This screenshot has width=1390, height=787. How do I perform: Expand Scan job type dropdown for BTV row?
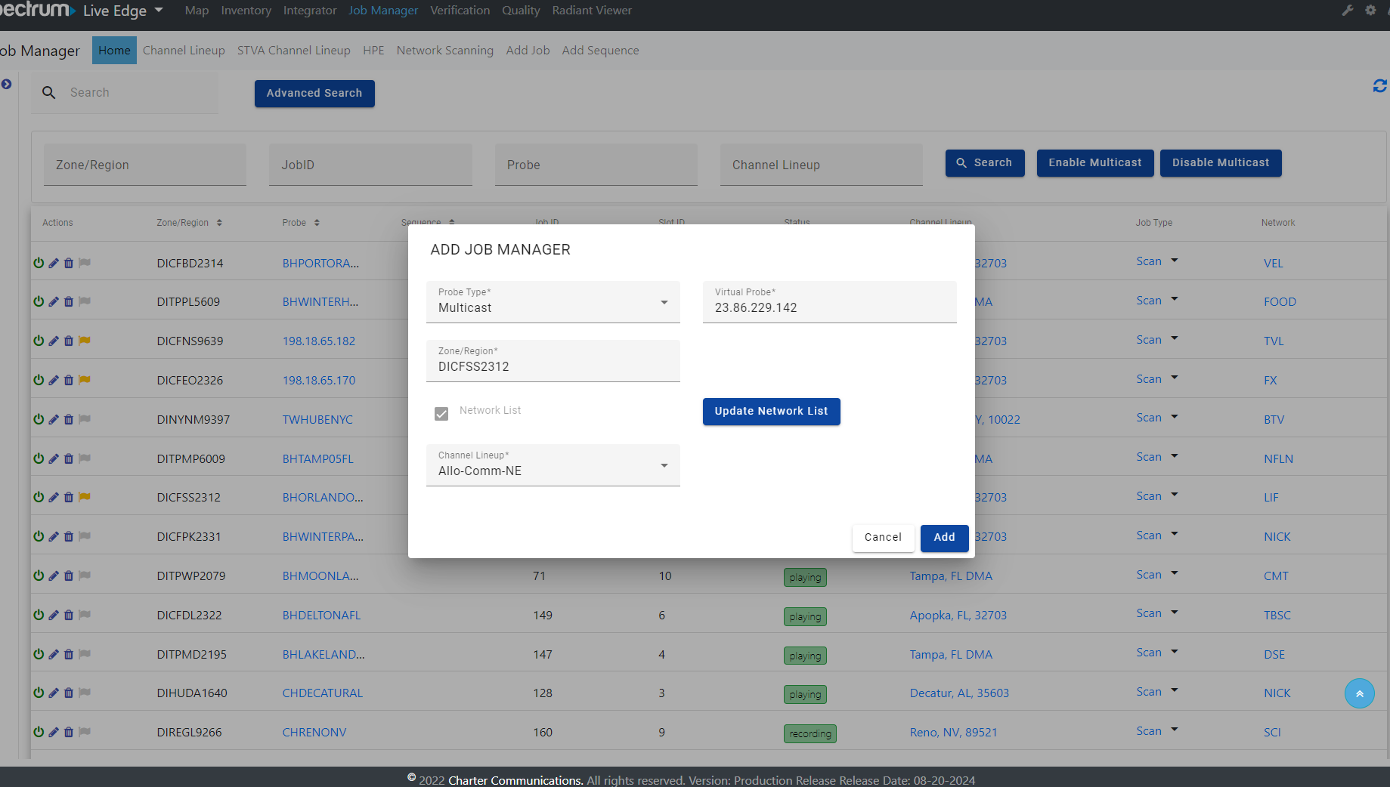(1175, 417)
